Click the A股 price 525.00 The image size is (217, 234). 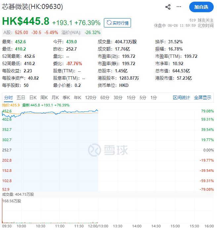pos(22,32)
